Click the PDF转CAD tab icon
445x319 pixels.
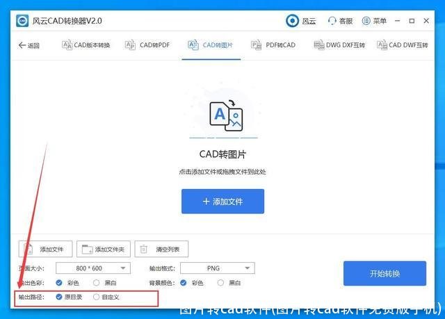coord(256,45)
